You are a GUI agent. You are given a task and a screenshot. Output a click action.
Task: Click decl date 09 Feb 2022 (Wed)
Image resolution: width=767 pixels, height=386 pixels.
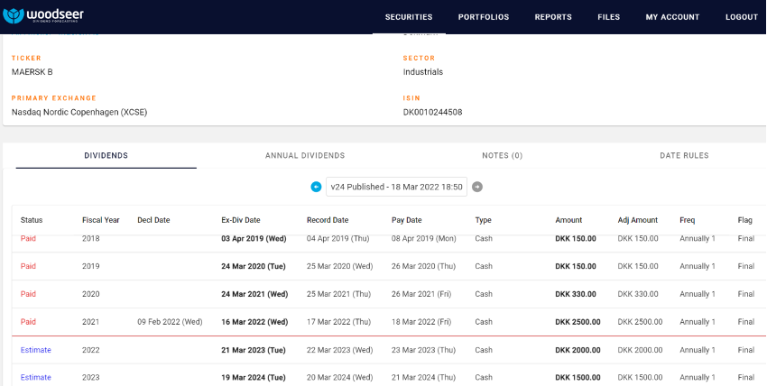click(x=170, y=321)
